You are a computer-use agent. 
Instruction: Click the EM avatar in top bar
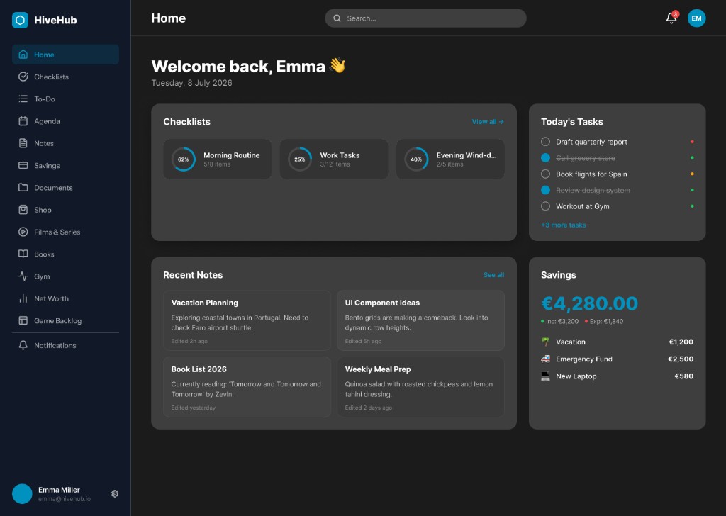click(x=696, y=18)
